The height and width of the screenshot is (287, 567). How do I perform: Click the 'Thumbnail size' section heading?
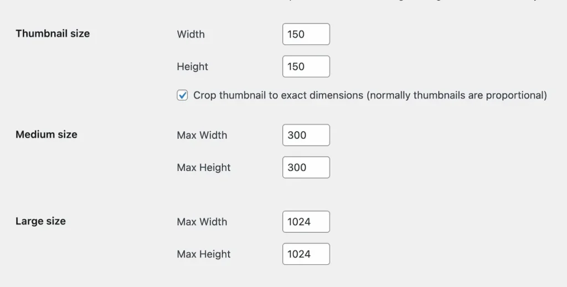click(53, 34)
